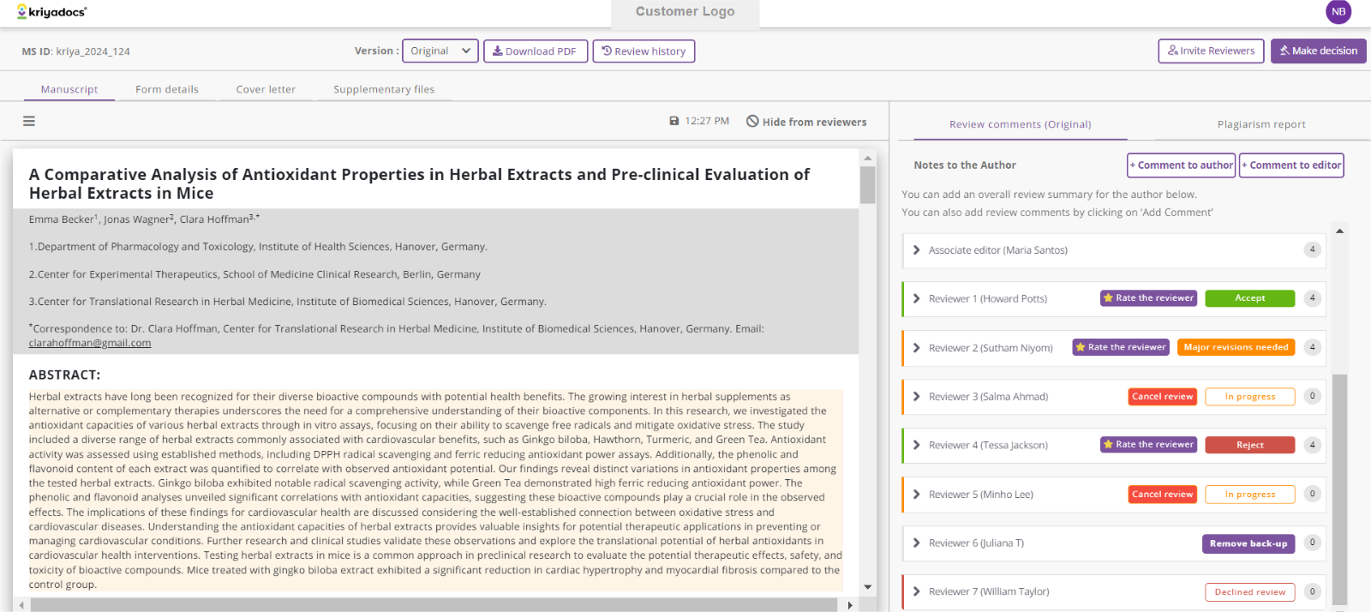Click the reviewer list scrollbar thumb
Screen dimensions: 1371x612
click(x=1339, y=489)
